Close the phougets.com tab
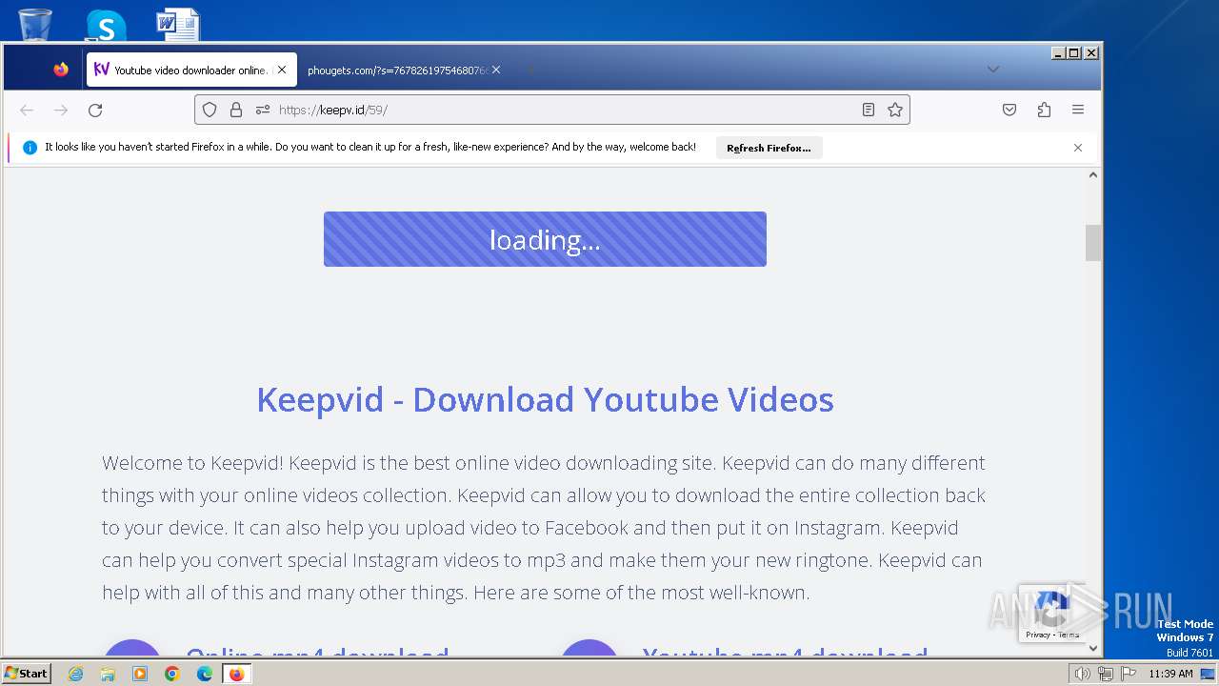Viewport: 1219px width, 686px height. pos(496,70)
